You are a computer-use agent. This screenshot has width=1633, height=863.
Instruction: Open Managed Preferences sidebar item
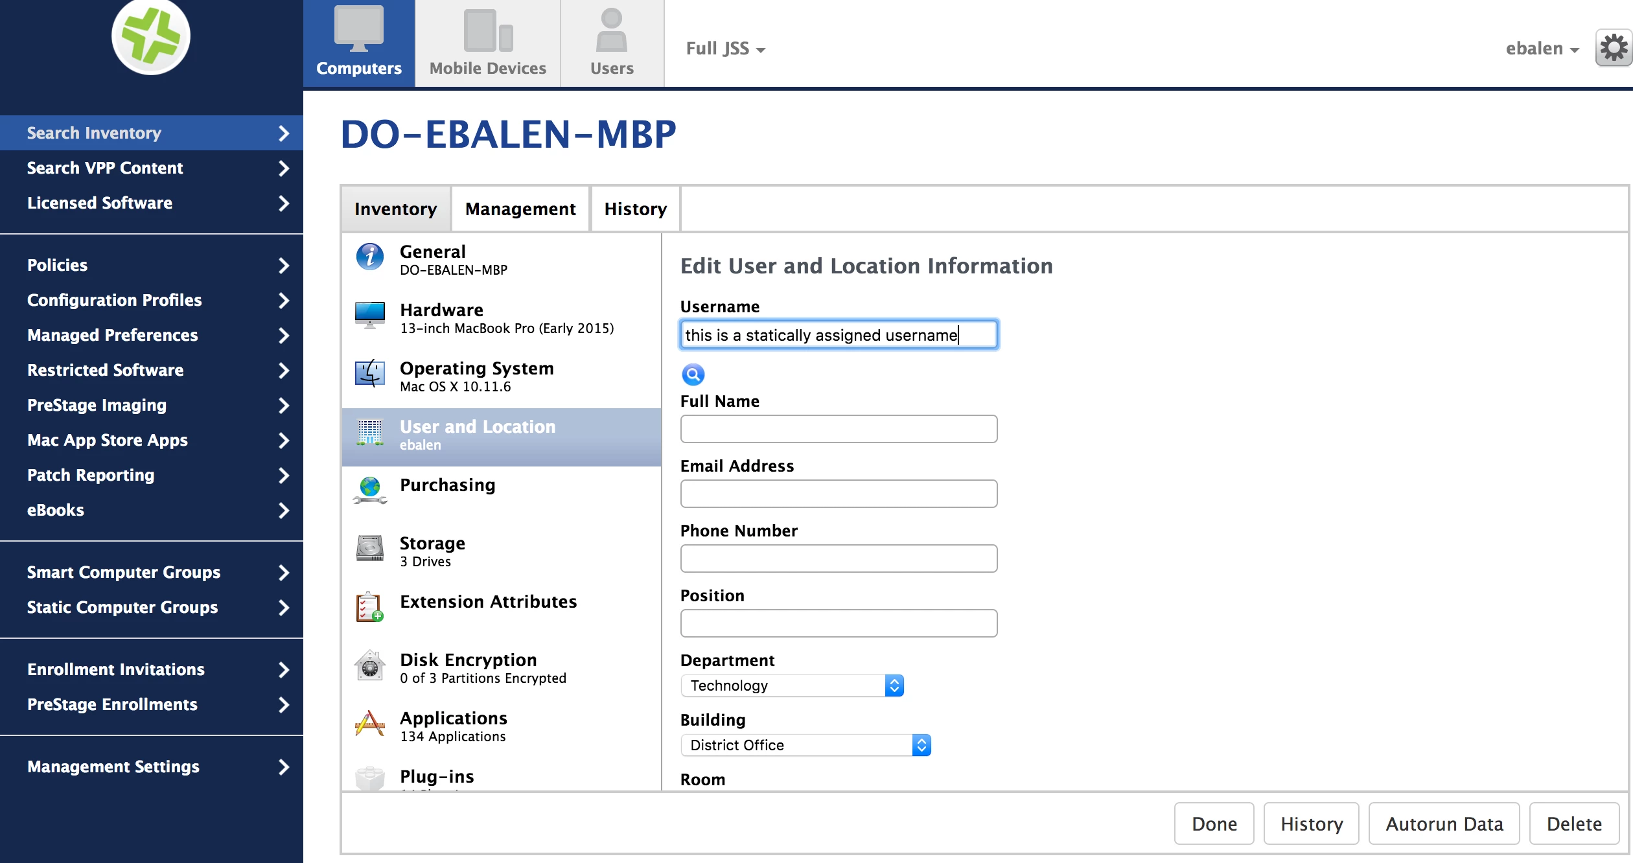coord(152,335)
